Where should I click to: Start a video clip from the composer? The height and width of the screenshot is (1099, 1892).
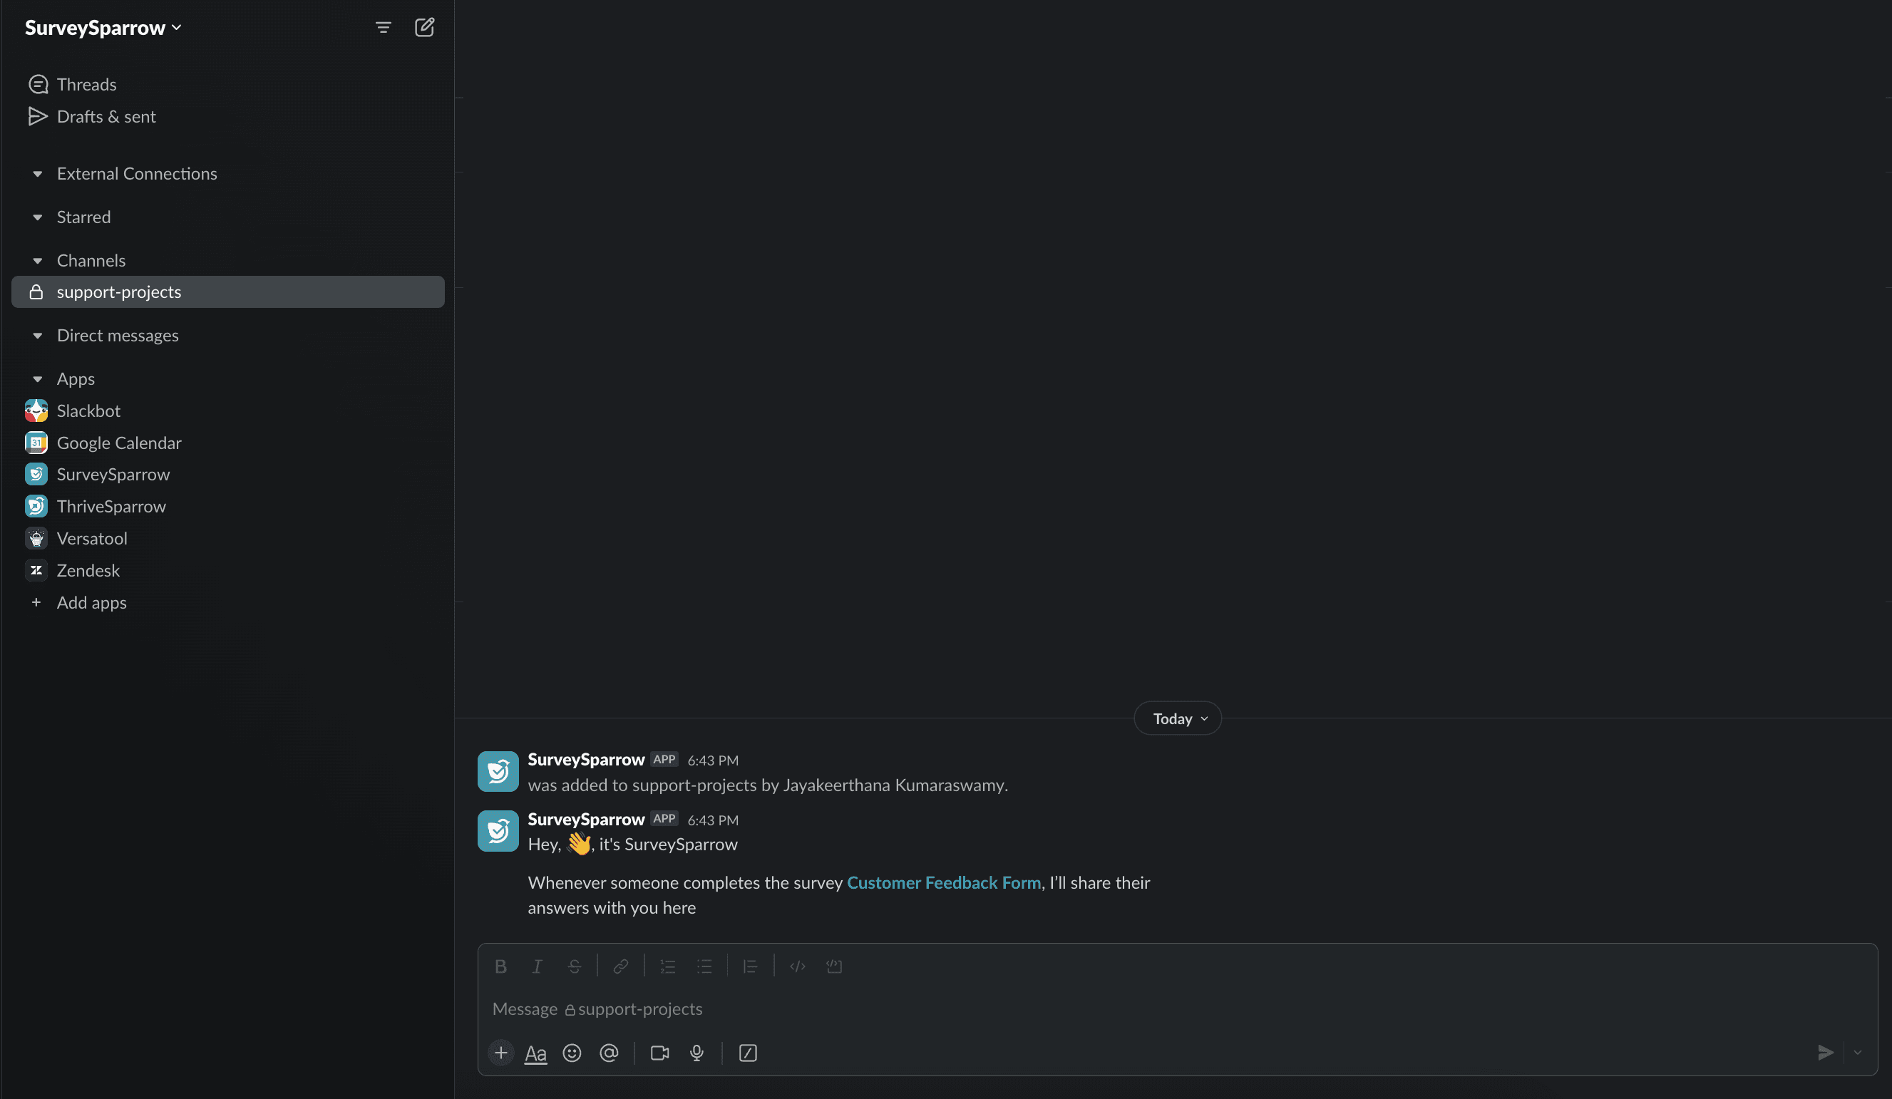659,1053
